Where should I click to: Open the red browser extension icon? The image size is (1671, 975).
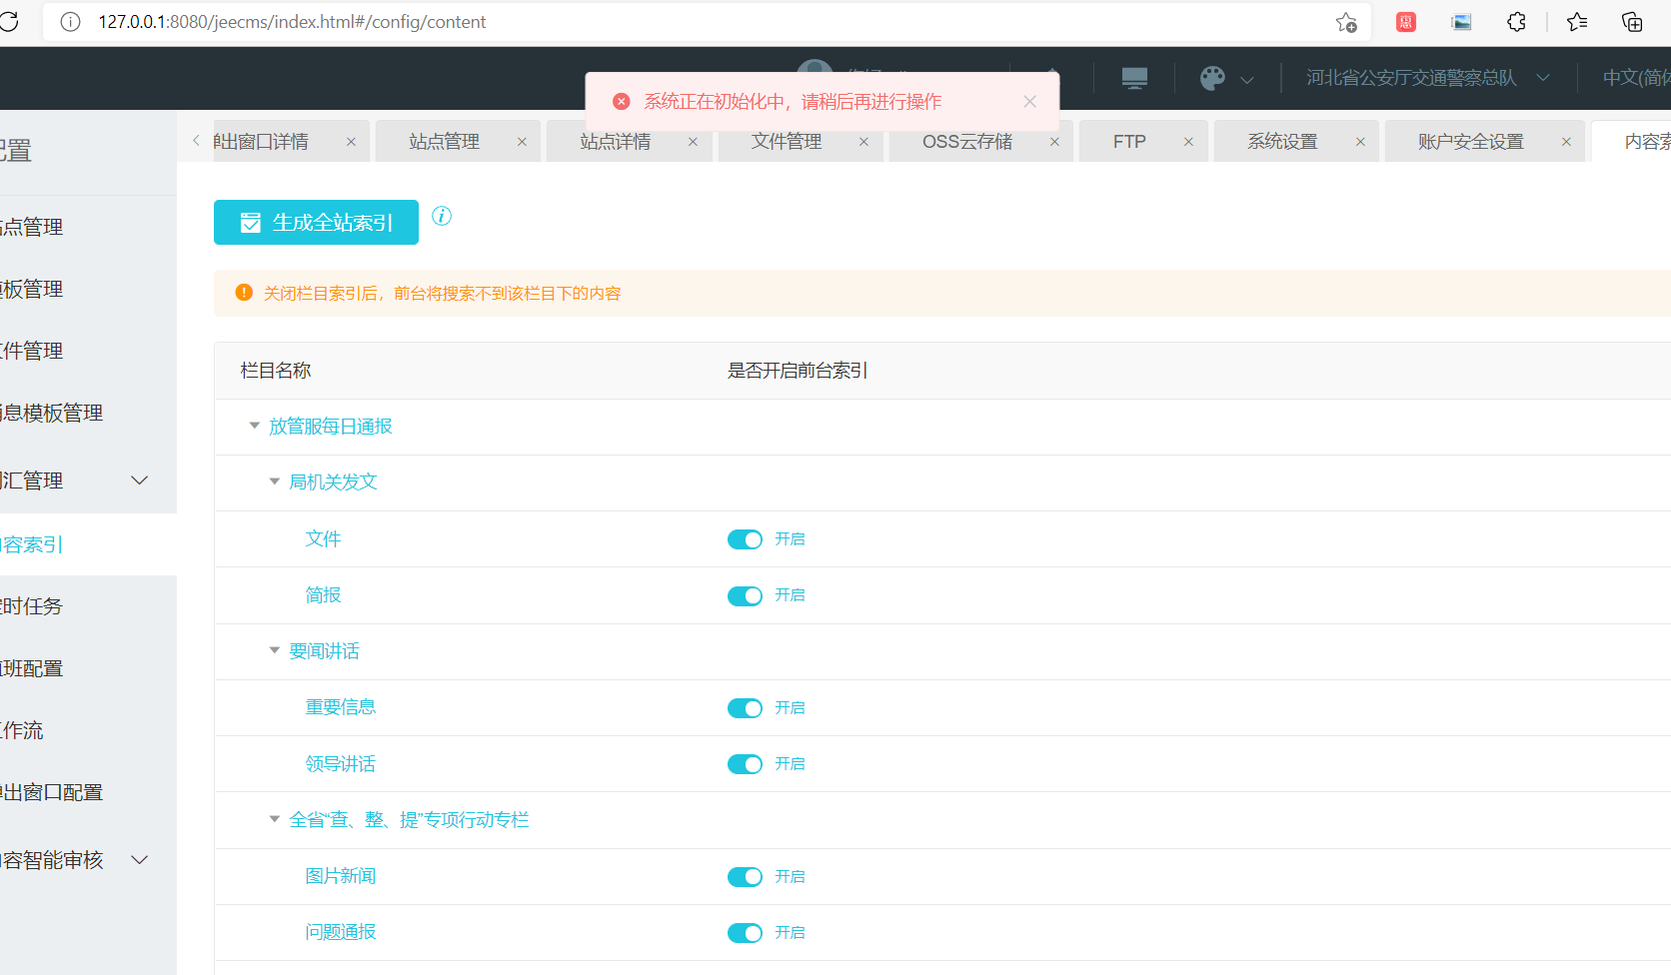(x=1406, y=22)
